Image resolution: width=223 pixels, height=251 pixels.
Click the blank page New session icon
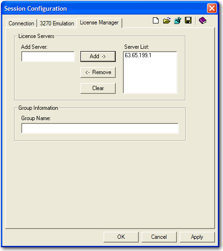coord(156,21)
